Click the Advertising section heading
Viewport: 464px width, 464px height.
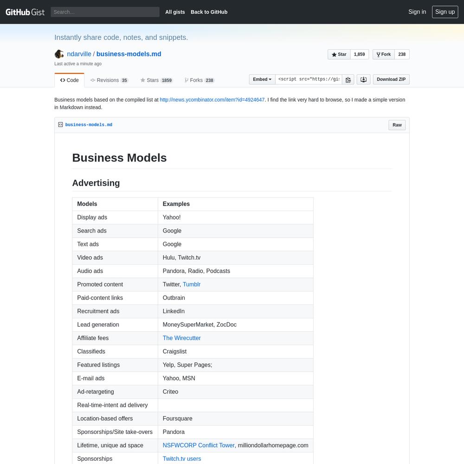pyautogui.click(x=96, y=183)
